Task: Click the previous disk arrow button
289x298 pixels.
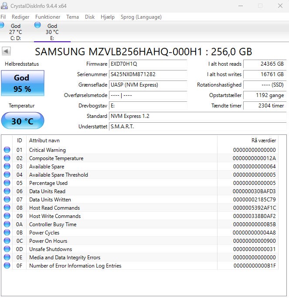Action: tap(6, 51)
